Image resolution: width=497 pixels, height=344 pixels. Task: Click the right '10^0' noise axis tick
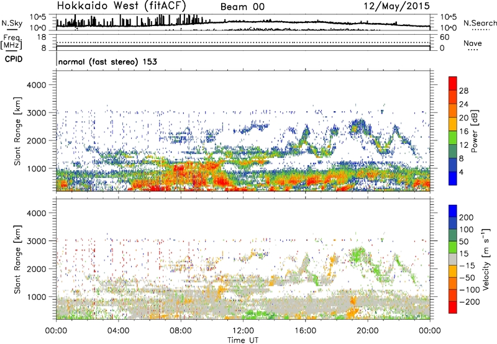click(x=448, y=28)
